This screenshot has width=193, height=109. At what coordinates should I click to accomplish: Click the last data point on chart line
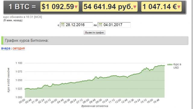click(164, 66)
